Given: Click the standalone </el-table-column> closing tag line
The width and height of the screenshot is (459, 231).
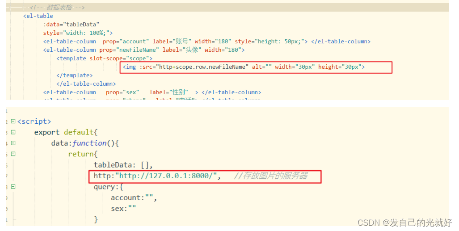Looking at the screenshot, I should tap(86, 84).
